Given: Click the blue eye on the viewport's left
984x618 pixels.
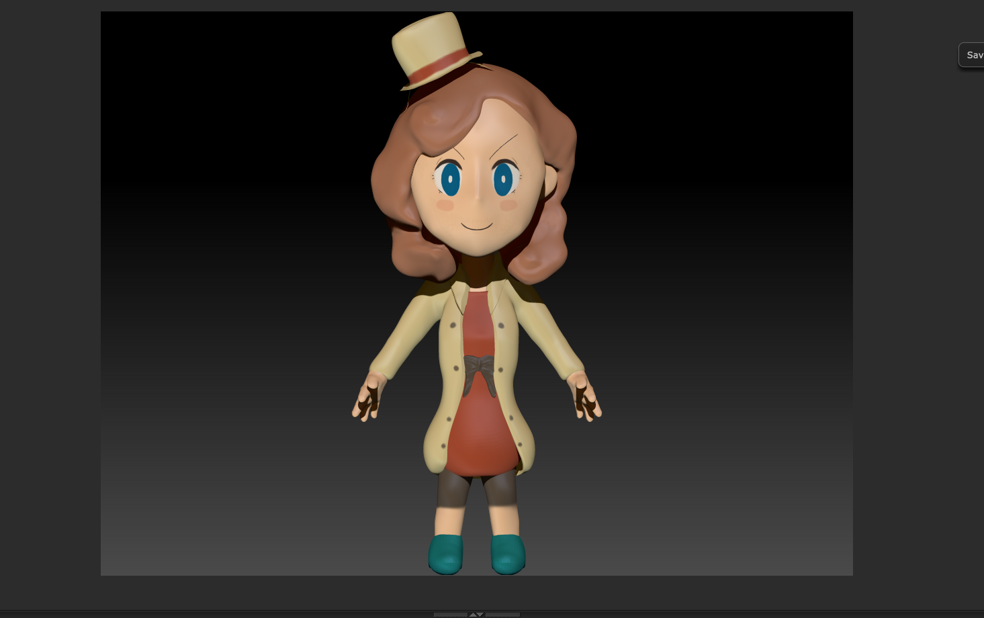Looking at the screenshot, I should (x=449, y=179).
